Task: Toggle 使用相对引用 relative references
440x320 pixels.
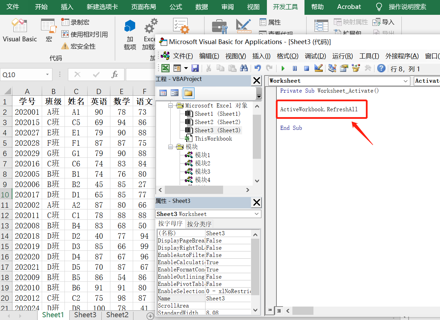Action: (84, 34)
